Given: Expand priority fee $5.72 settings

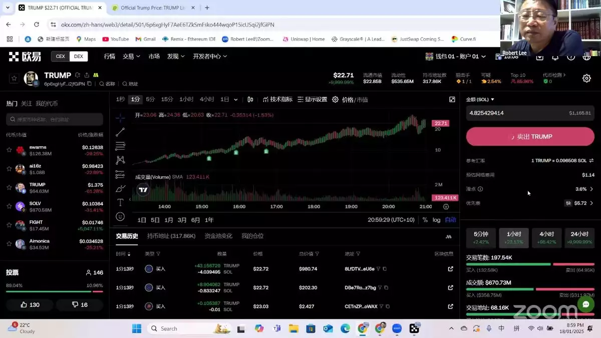Looking at the screenshot, I should tap(579, 203).
